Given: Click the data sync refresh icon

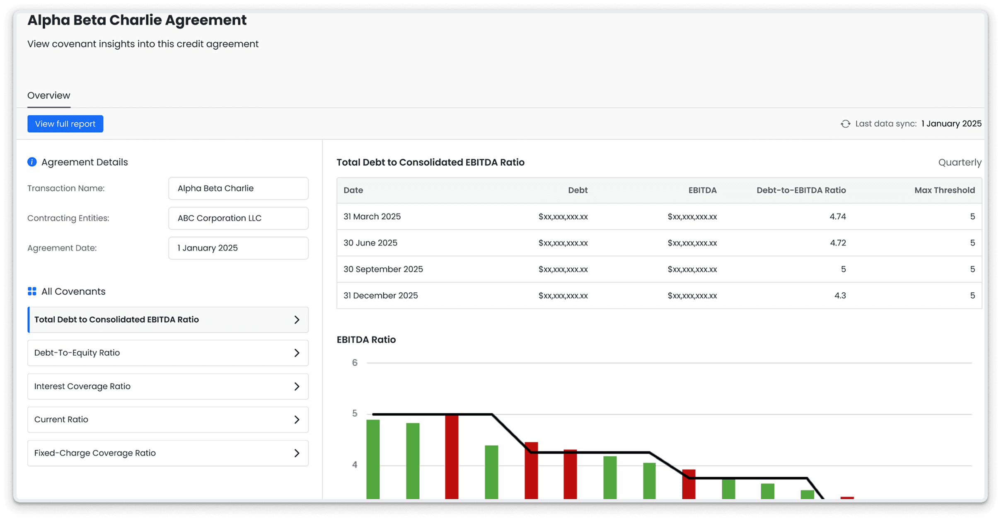Looking at the screenshot, I should [845, 124].
